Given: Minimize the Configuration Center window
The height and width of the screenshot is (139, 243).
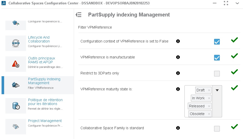Looking at the screenshot, I should point(215,3).
